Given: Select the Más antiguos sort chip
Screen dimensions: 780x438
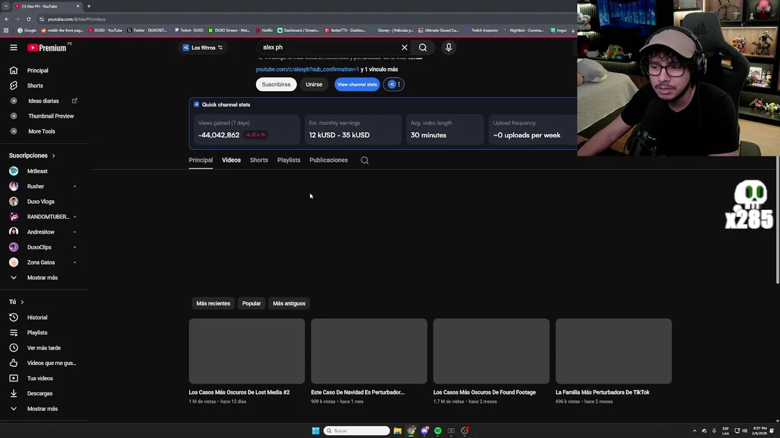Looking at the screenshot, I should point(289,304).
